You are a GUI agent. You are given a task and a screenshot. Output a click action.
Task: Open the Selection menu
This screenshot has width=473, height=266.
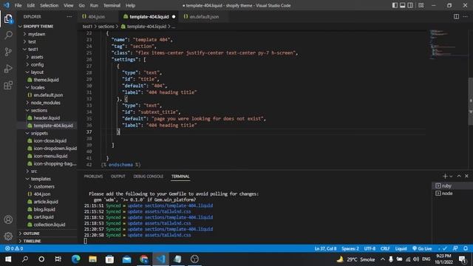50,5
